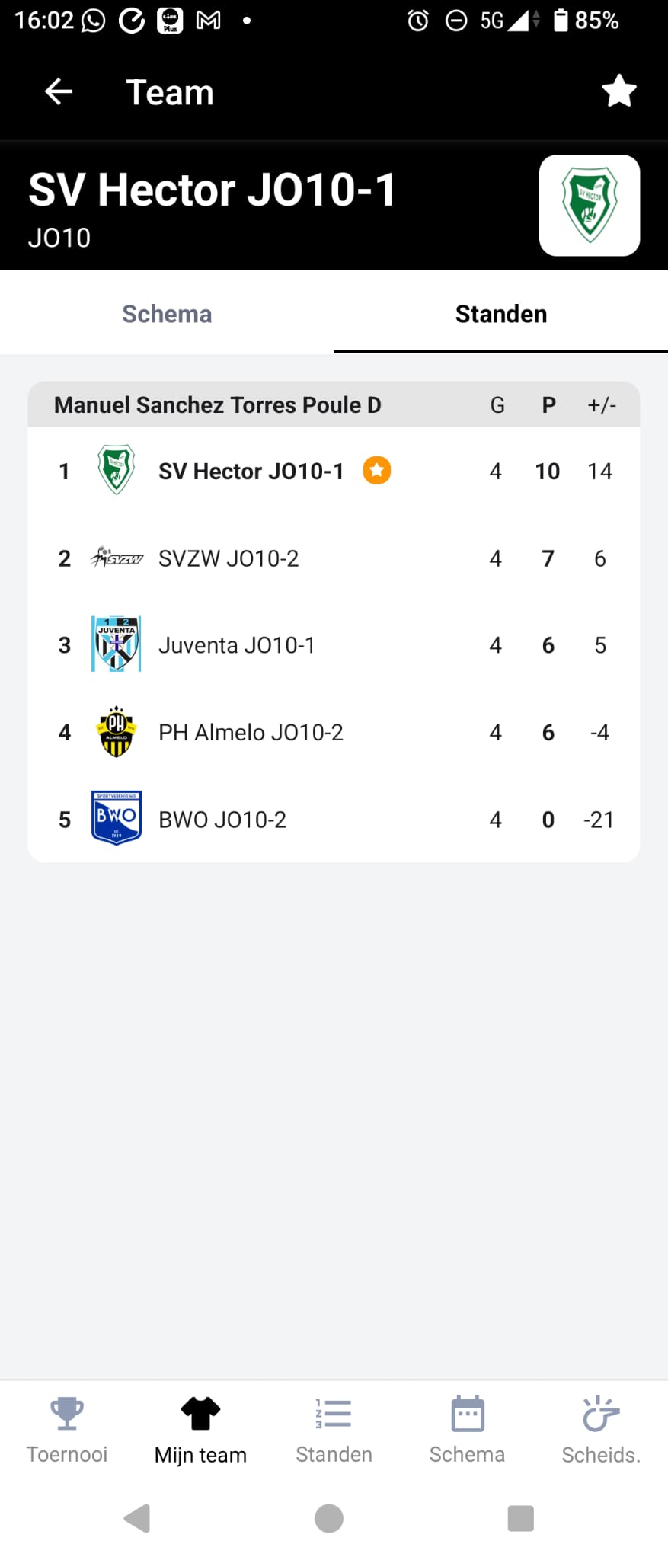Tap the orange star badge beside SV Hector
This screenshot has height=1560, width=668.
376,471
